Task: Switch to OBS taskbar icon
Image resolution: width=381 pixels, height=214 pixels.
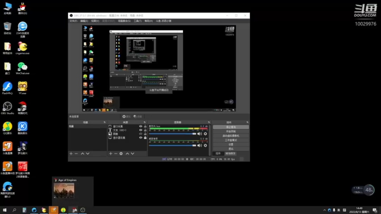Action: pyautogui.click(x=83, y=210)
